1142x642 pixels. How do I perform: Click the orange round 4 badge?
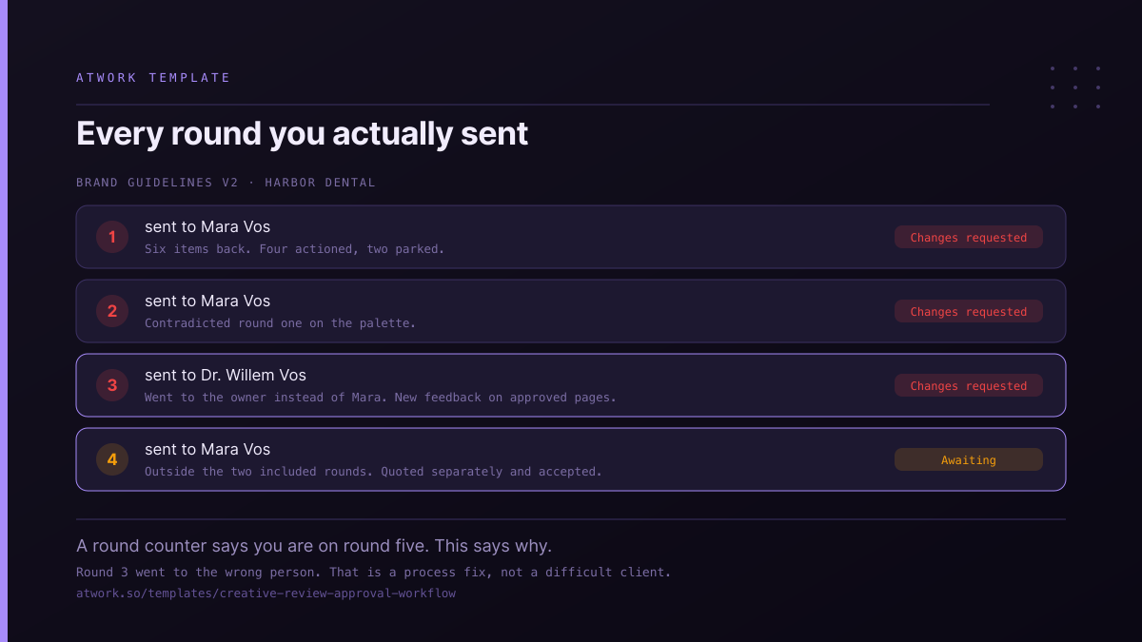click(x=112, y=459)
